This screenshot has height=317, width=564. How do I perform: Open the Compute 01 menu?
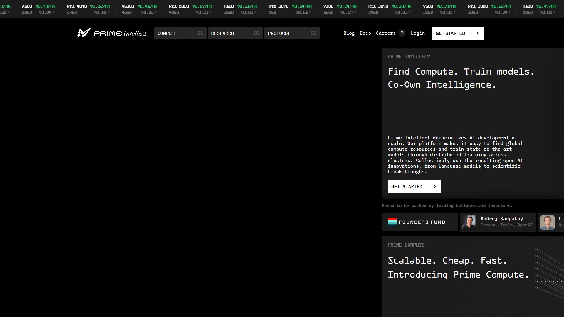click(180, 33)
